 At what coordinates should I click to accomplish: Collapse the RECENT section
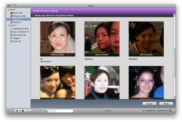pyautogui.click(x=8, y=26)
